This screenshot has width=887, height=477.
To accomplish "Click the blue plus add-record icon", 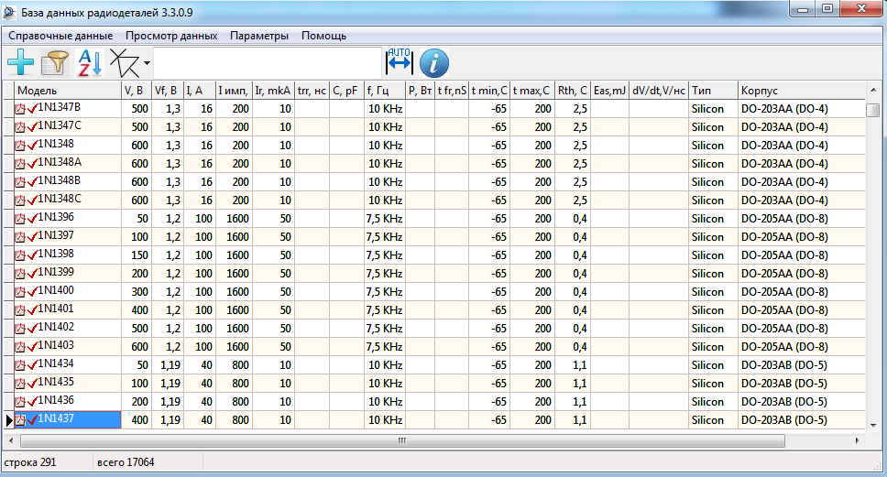I will [x=20, y=63].
